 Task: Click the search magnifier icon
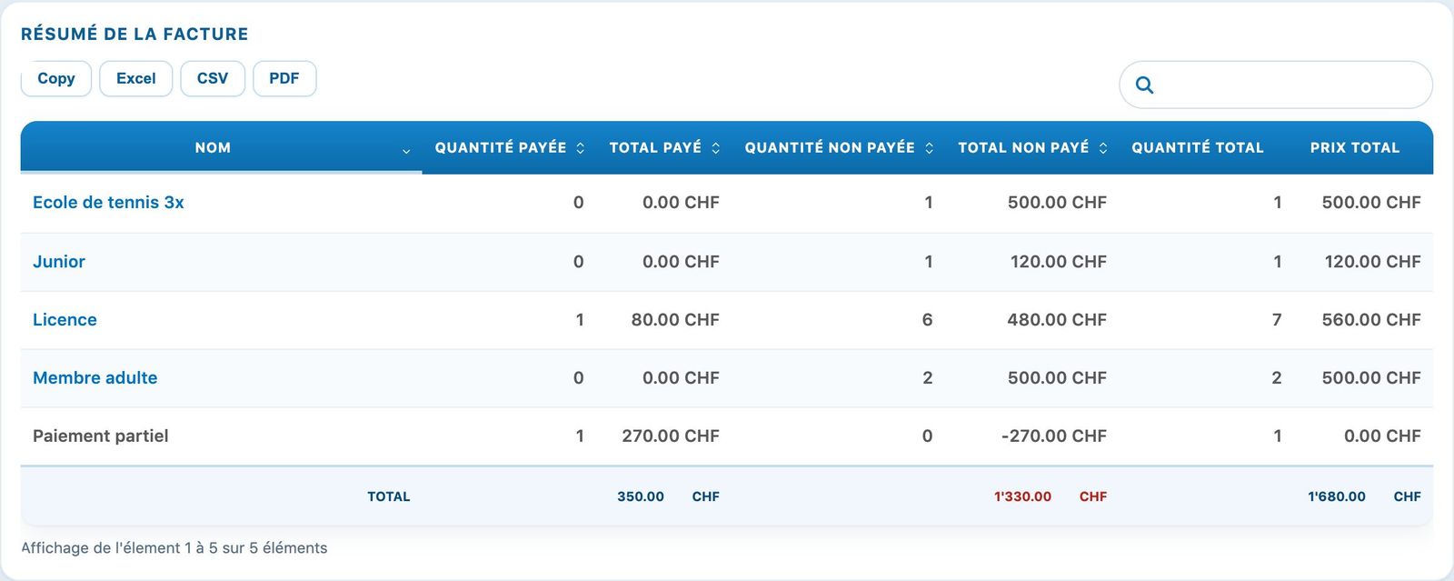(x=1145, y=85)
